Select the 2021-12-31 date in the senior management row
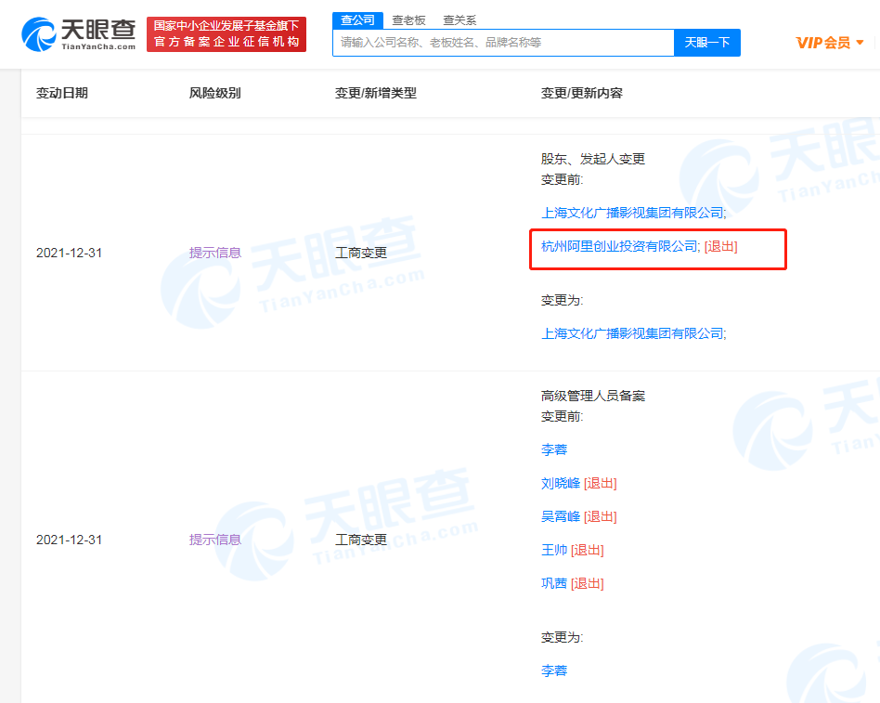The image size is (880, 703). pos(69,540)
